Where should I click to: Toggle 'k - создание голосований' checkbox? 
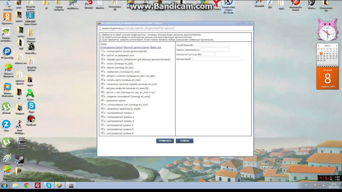click(102, 96)
